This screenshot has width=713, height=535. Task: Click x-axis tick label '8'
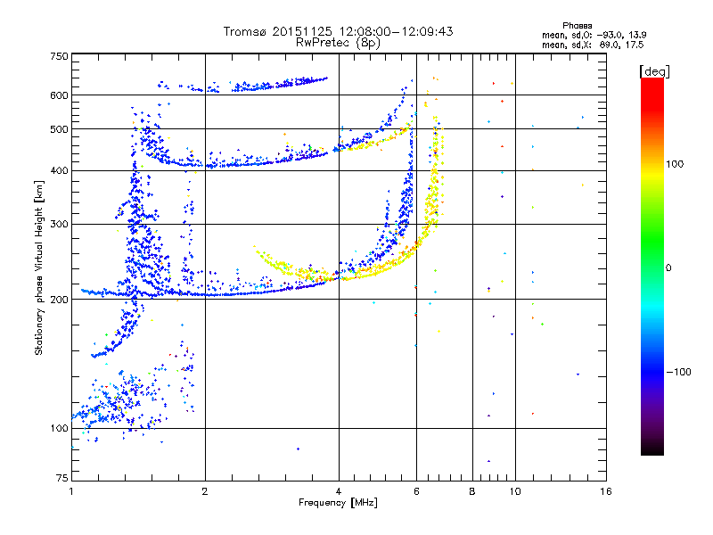pos(472,491)
